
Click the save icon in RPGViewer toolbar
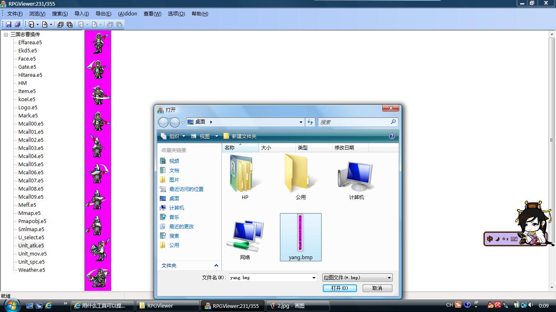pyautogui.click(x=9, y=24)
